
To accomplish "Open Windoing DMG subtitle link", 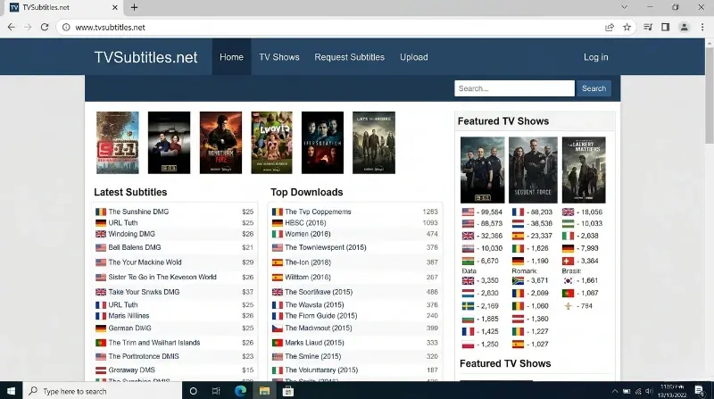I will [131, 234].
